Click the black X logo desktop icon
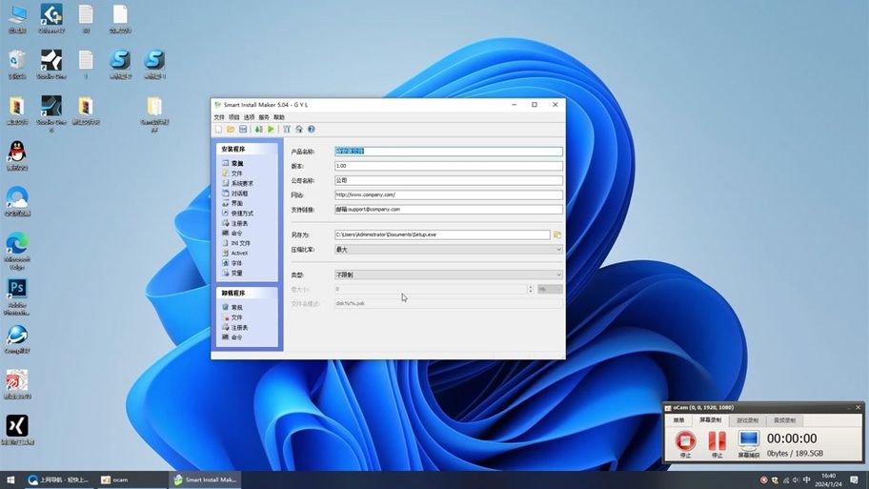The image size is (869, 489). tap(17, 430)
